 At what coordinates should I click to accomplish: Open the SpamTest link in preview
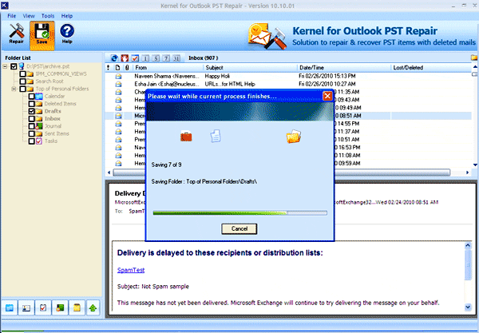(131, 270)
